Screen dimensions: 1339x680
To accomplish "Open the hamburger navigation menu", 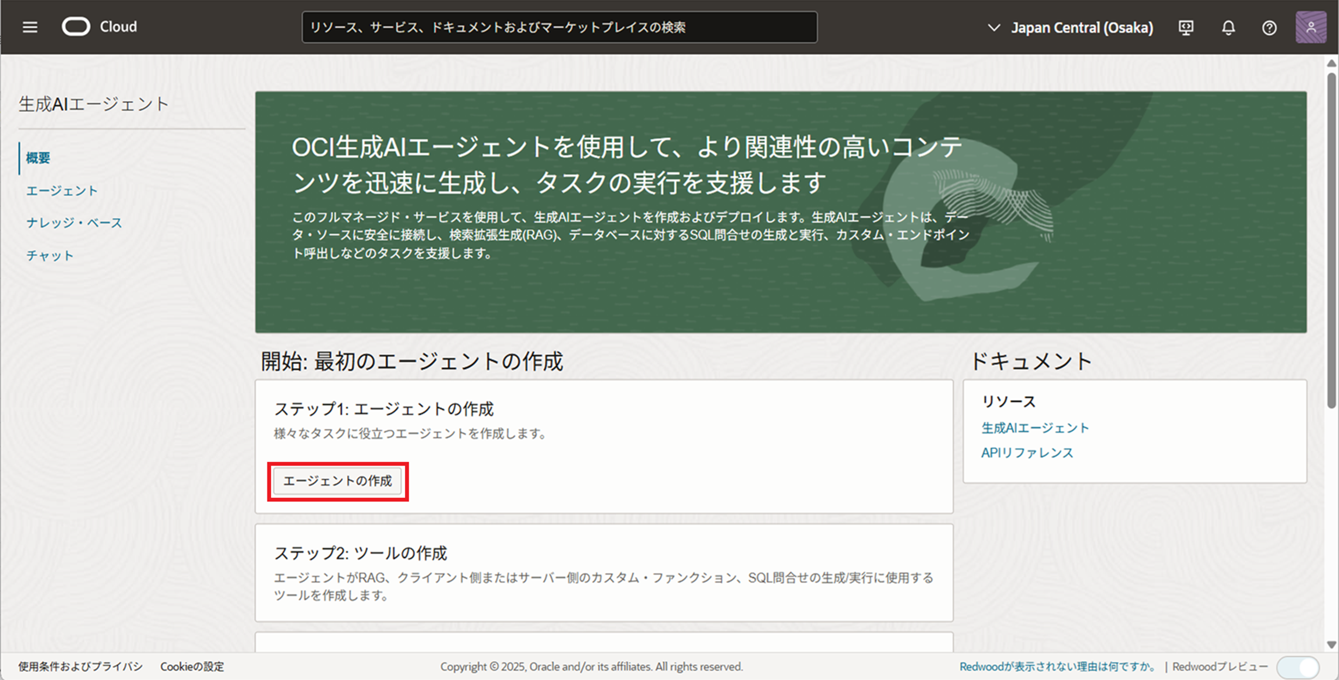I will point(30,27).
